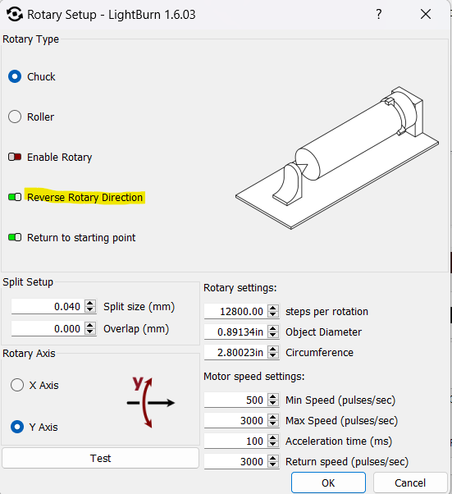Click steps per rotation input field

point(235,311)
